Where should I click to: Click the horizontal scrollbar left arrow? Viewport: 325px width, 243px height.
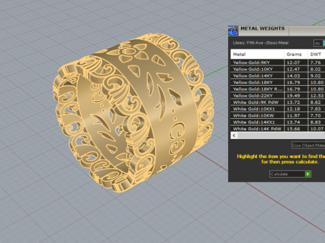234,136
